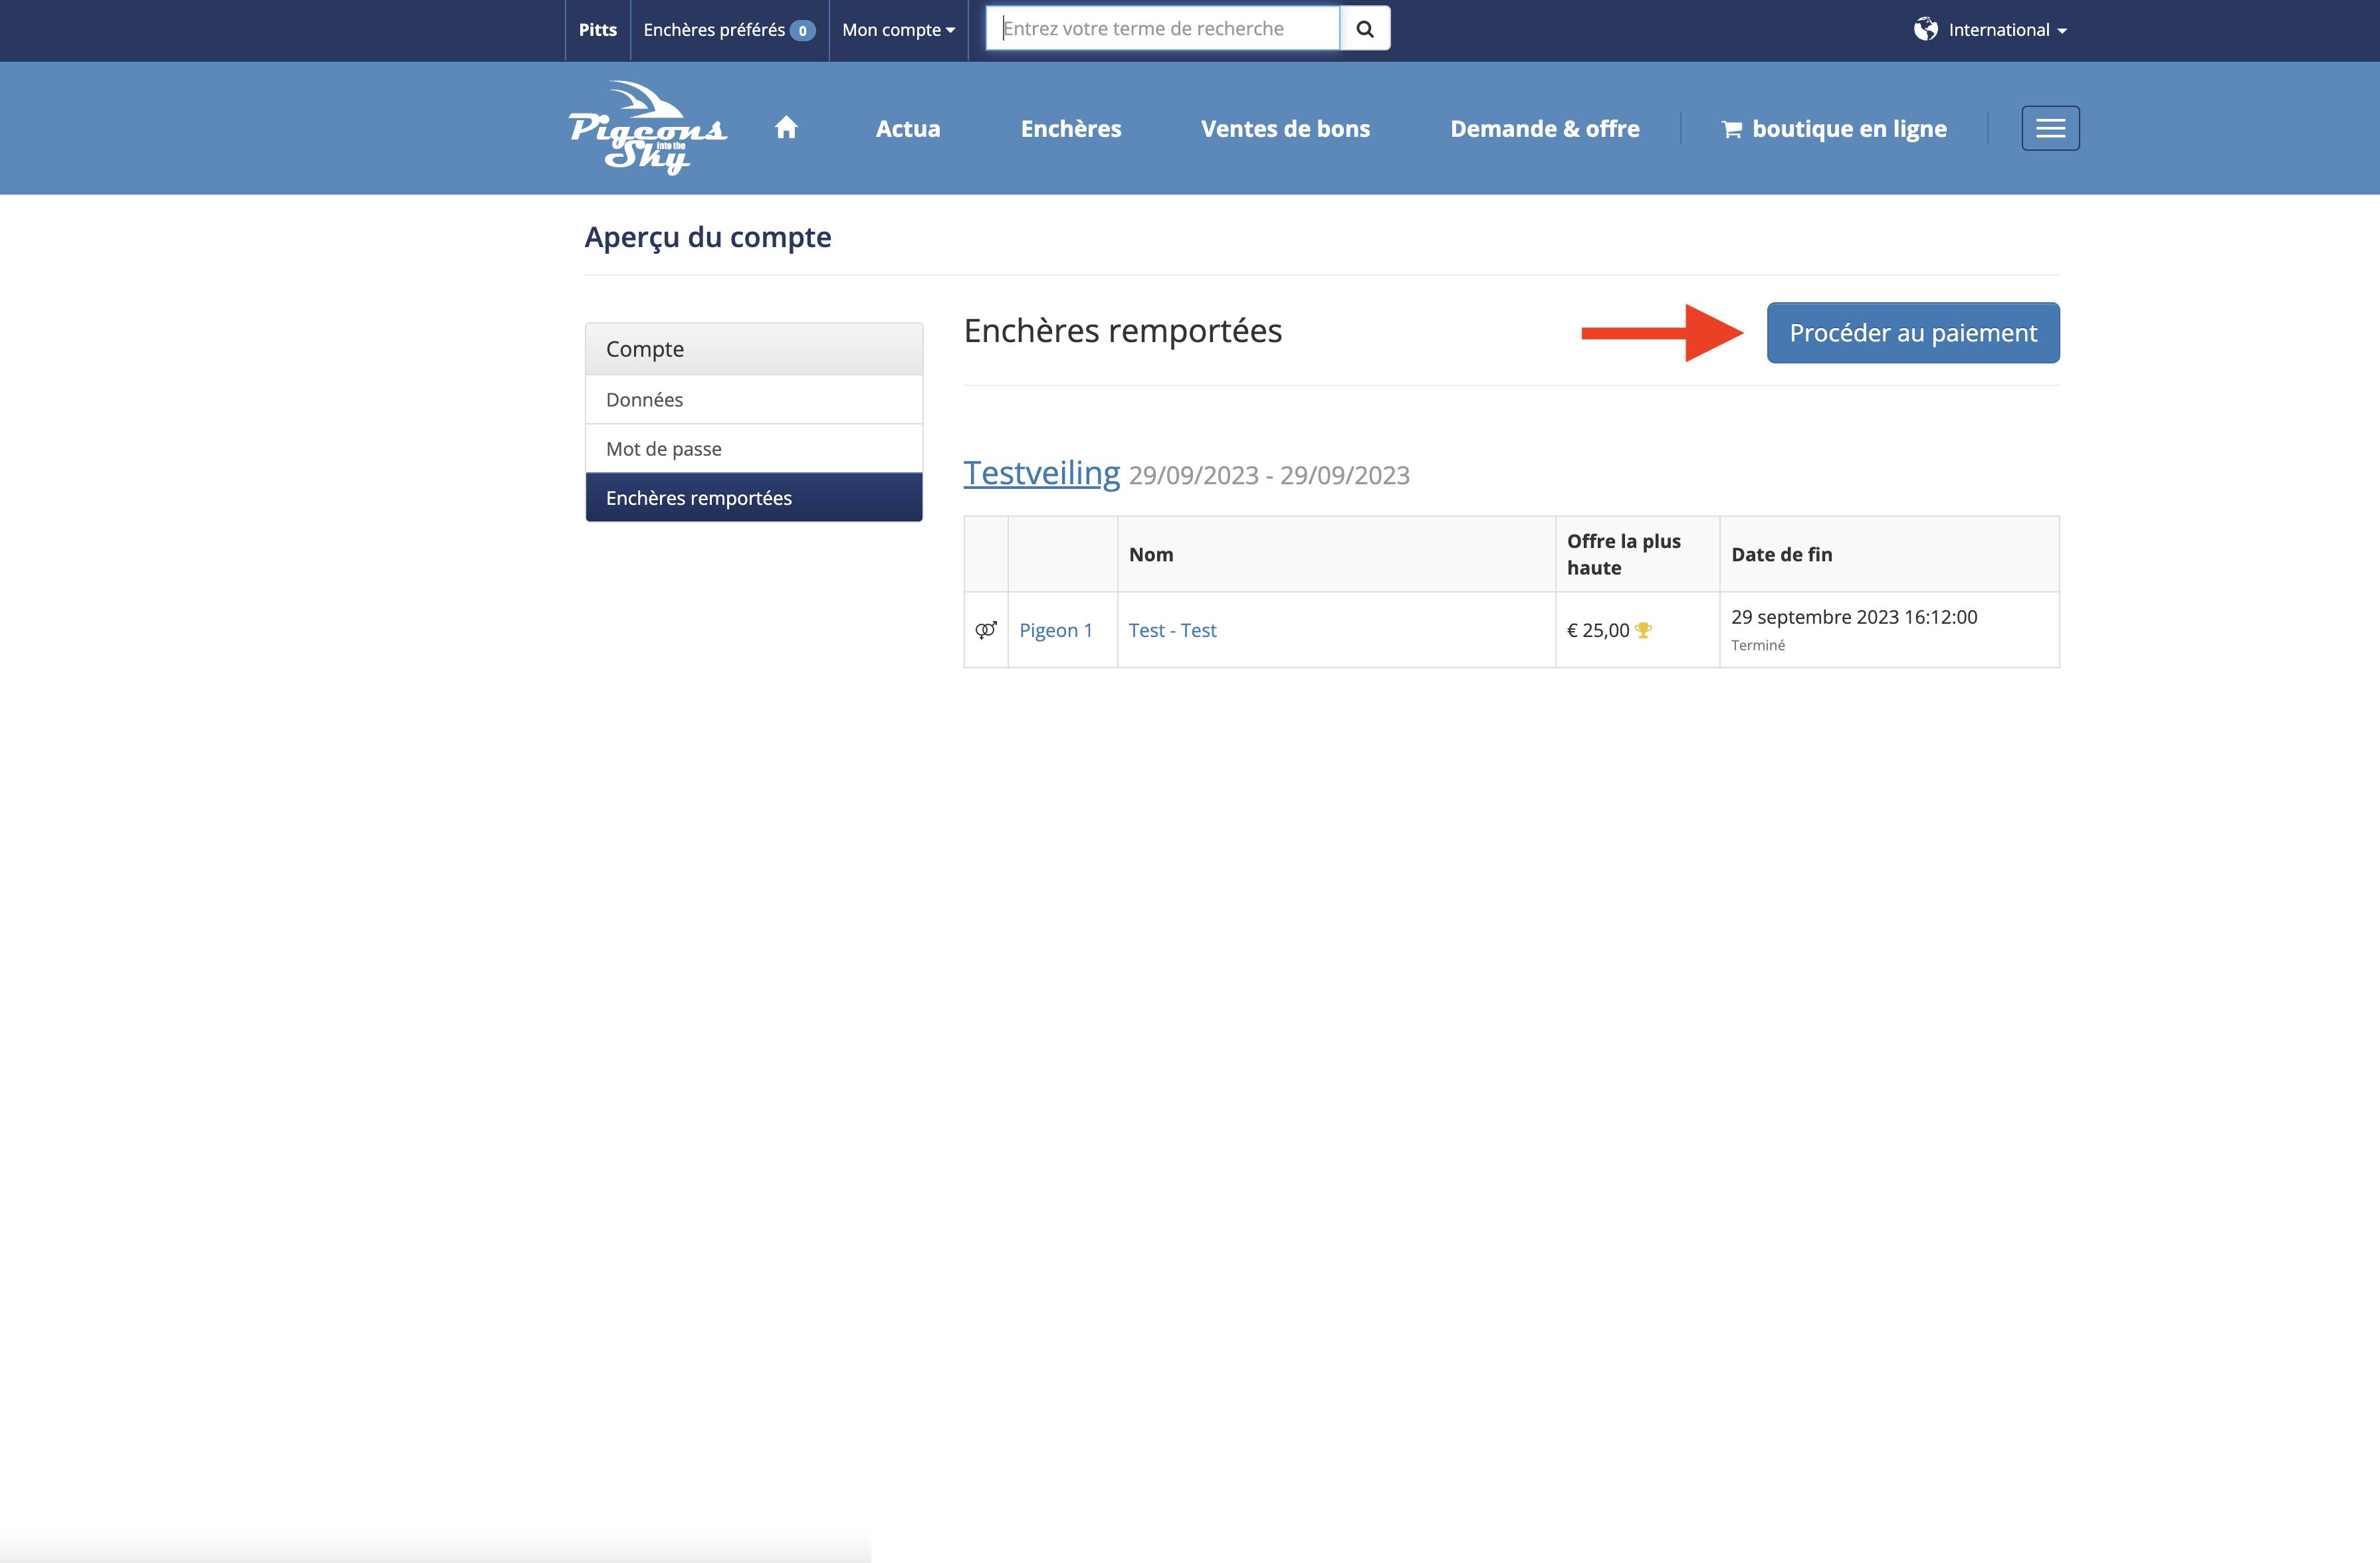Click Procéder au paiement button
Viewport: 2380px width, 1563px height.
(1912, 333)
